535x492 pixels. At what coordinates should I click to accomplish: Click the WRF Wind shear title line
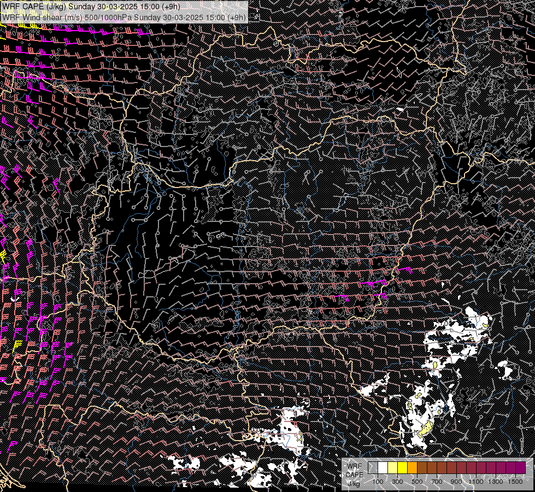click(124, 17)
